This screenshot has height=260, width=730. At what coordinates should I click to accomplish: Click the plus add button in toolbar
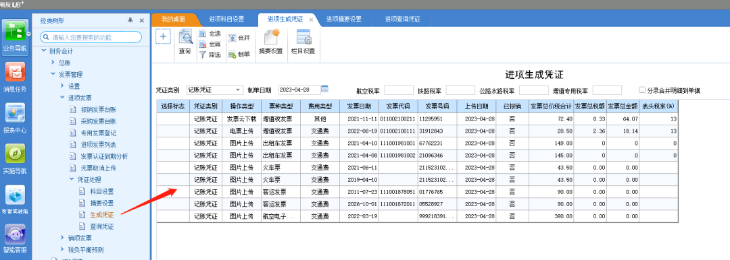click(x=163, y=36)
